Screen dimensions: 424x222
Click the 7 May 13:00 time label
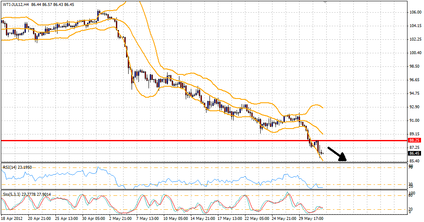pos(147,218)
